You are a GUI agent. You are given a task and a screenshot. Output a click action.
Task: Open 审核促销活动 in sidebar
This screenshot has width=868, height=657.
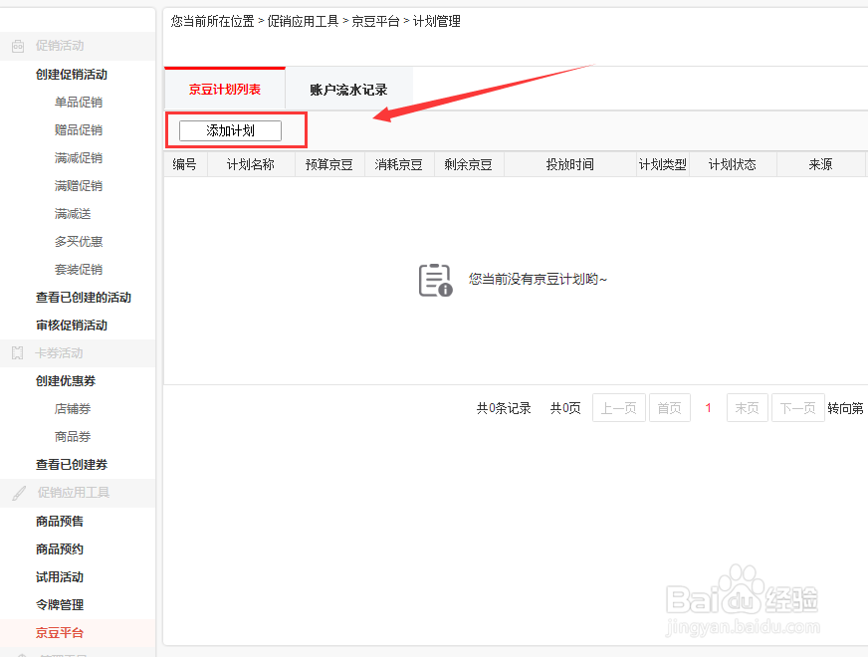pyautogui.click(x=72, y=326)
